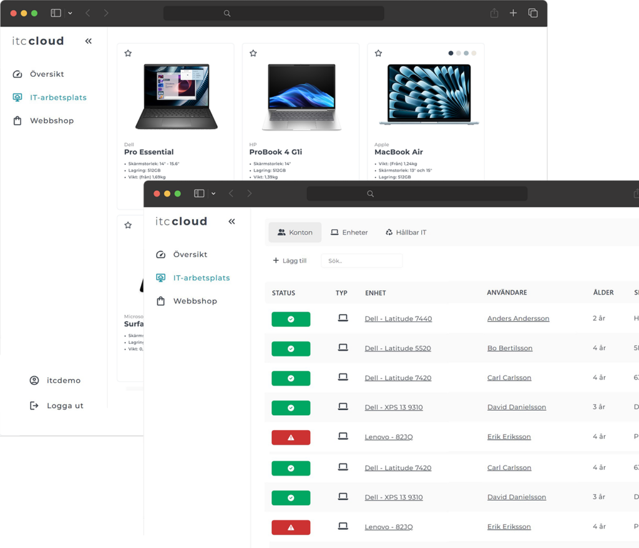This screenshot has width=639, height=548.
Task: Click the green status badge for Dell Latitude 5520
Action: tap(291, 348)
